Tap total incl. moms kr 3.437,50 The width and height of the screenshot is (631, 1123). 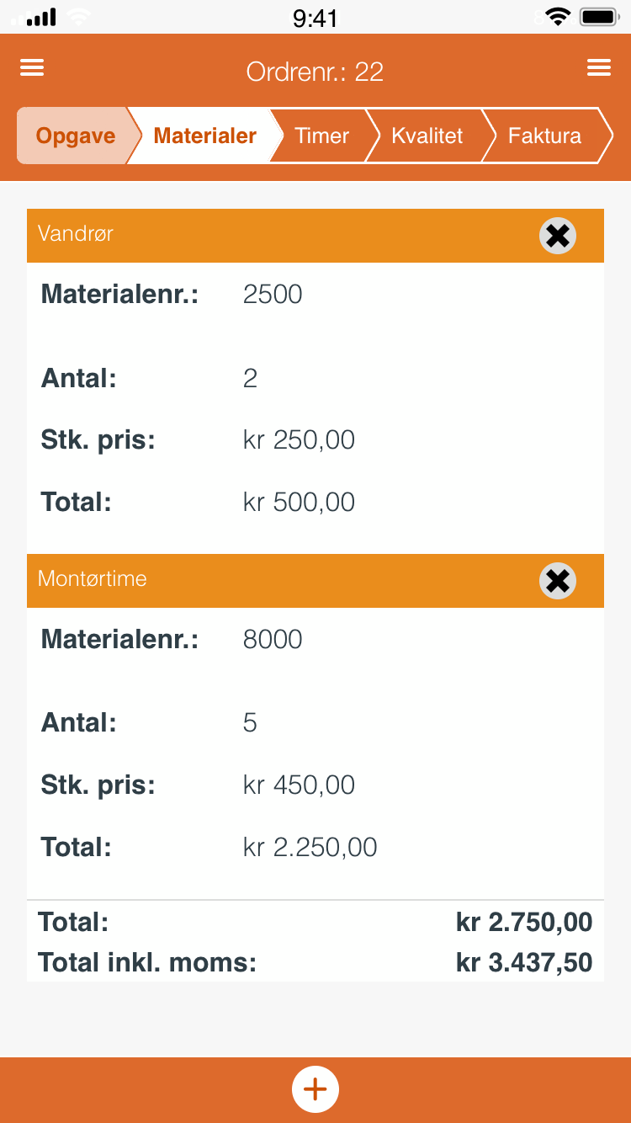(523, 962)
